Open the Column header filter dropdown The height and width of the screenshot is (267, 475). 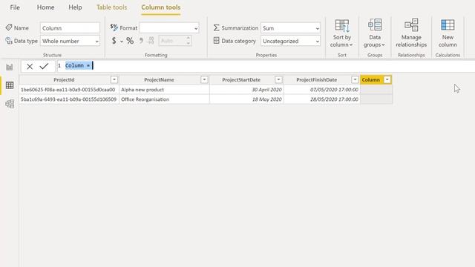coord(387,79)
